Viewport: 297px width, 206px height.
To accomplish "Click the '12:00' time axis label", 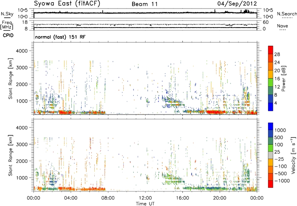I will (x=145, y=198).
